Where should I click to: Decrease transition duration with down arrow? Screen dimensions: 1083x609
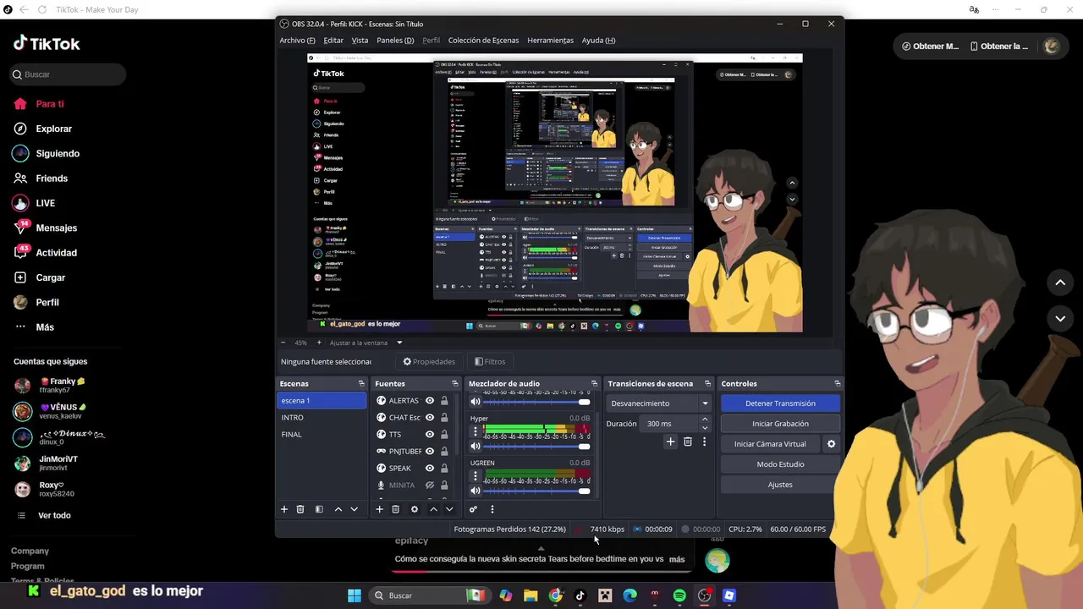click(x=705, y=427)
